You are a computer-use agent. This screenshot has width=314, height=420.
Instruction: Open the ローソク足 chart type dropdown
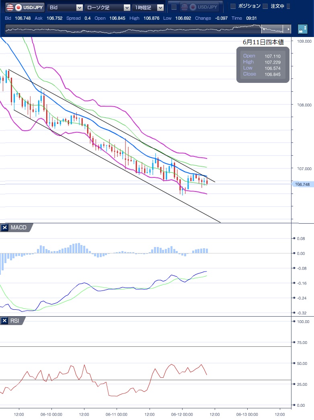(x=108, y=7)
